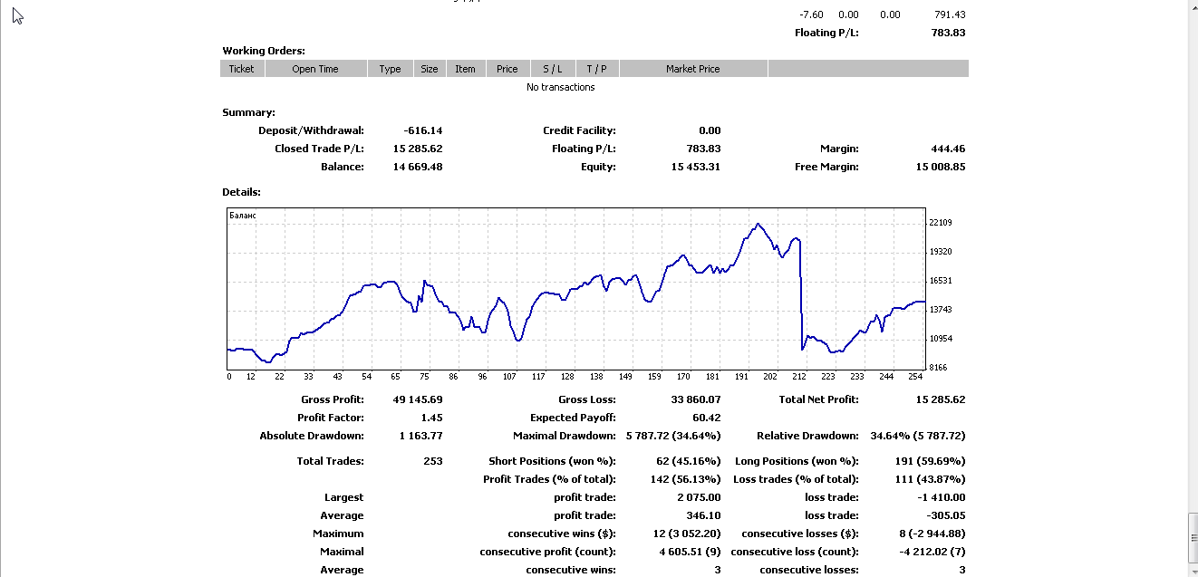Click the Long Positions value 191 (59.69%)
This screenshot has width=1198, height=577.
click(931, 461)
